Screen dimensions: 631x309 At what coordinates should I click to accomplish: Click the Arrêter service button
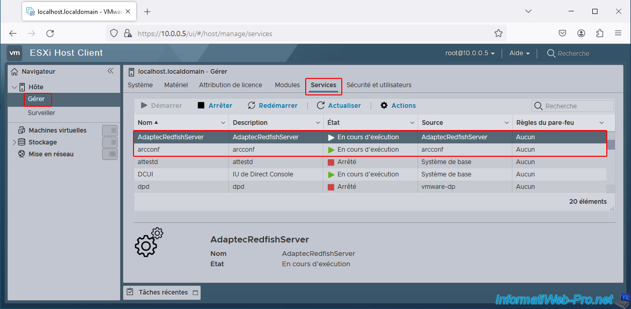[215, 106]
